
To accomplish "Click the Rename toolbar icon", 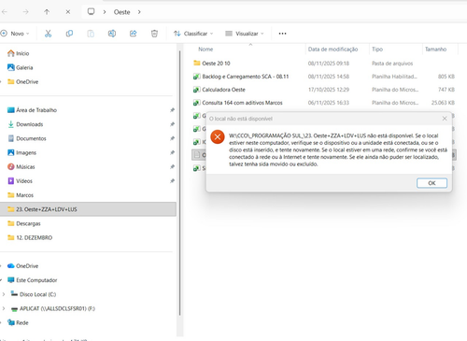I will coord(112,34).
